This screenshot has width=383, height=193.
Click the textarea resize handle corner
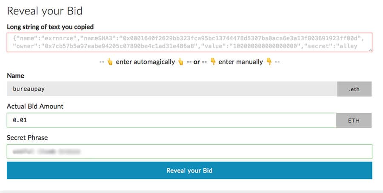[370, 50]
